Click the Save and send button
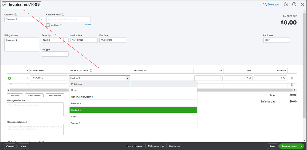Image resolution: width=307 pixels, height=150 pixels. (289, 146)
